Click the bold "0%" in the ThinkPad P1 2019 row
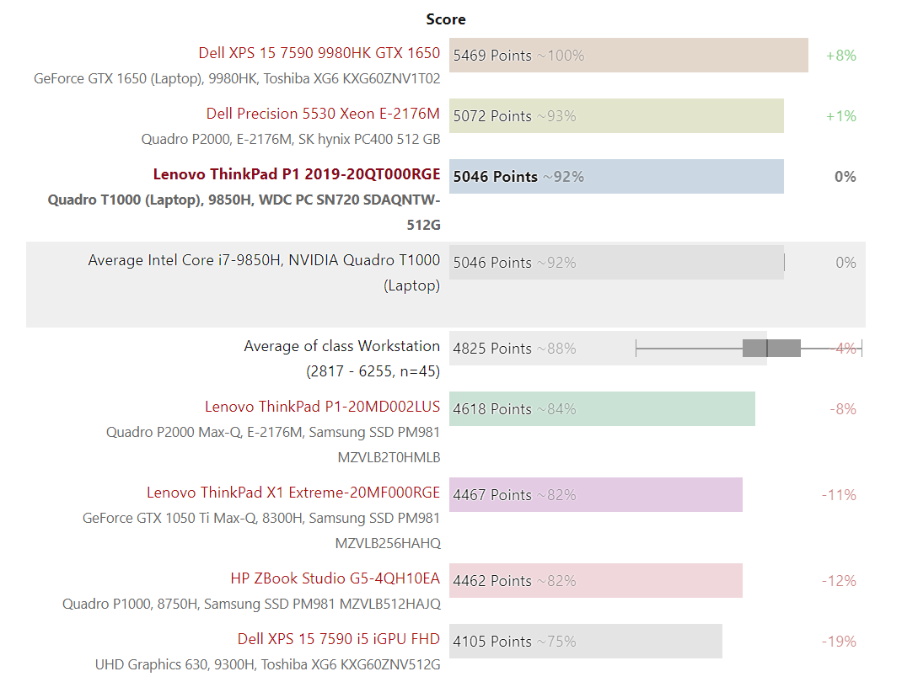This screenshot has width=918, height=682. pyautogui.click(x=846, y=177)
